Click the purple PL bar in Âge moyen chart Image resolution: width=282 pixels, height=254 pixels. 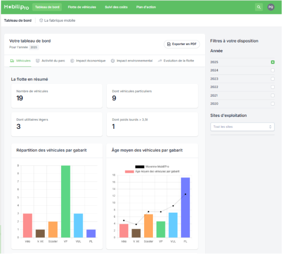pyautogui.click(x=185, y=207)
